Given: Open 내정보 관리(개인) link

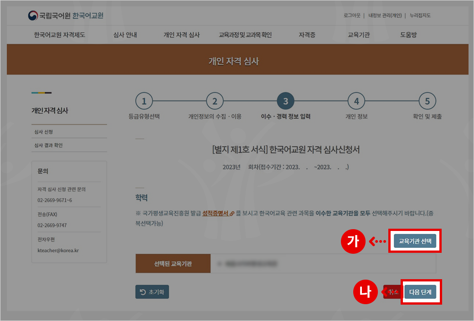Looking at the screenshot, I should (x=385, y=15).
